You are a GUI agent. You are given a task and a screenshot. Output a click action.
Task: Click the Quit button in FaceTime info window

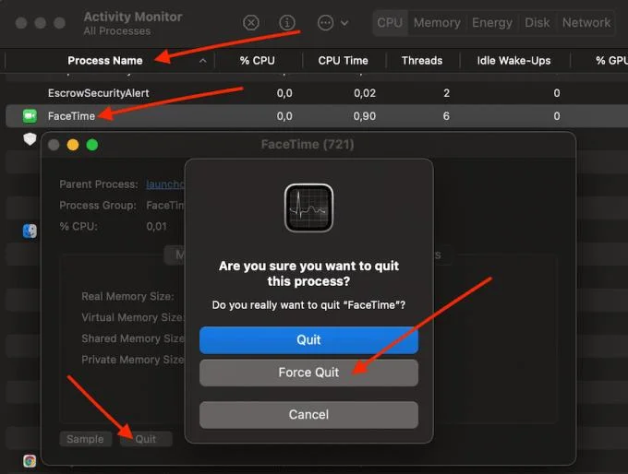pyautogui.click(x=146, y=439)
